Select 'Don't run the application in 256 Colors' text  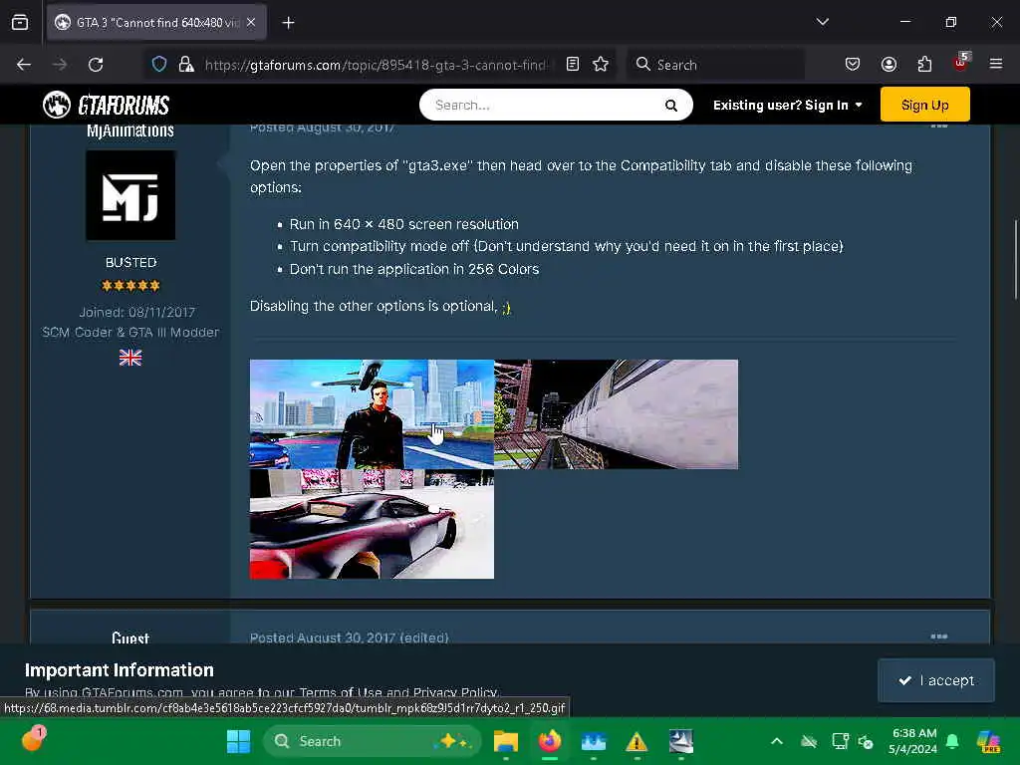click(x=414, y=269)
